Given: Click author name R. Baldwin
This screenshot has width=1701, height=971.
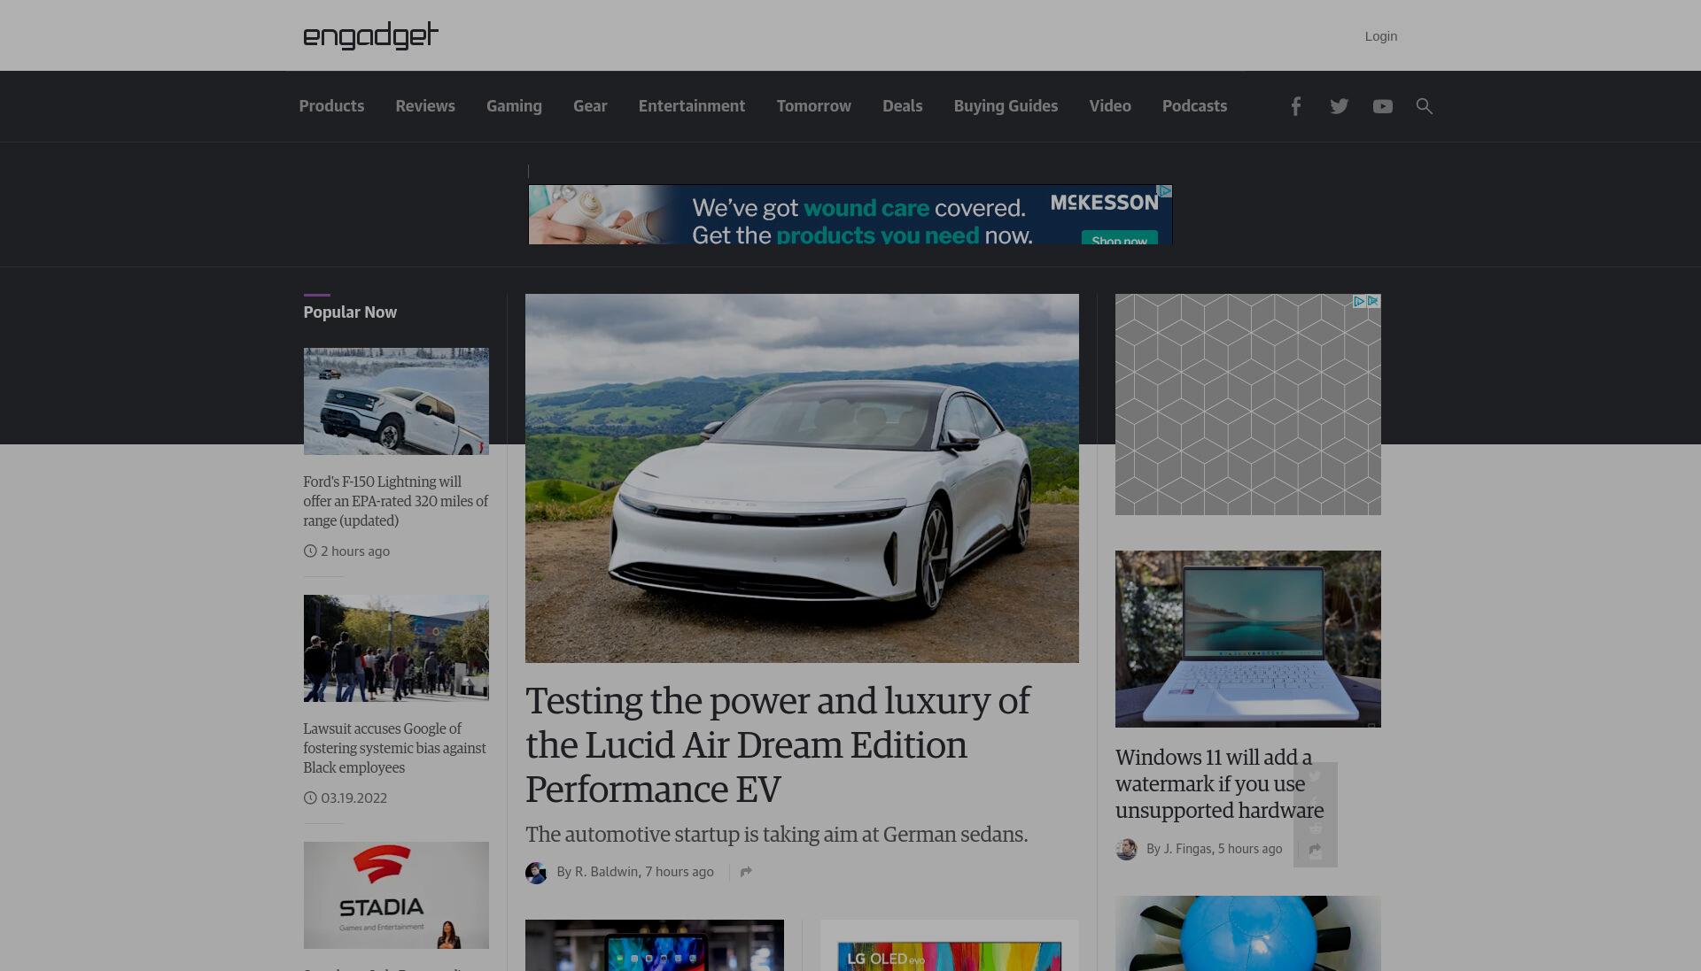Looking at the screenshot, I should pos(606,872).
